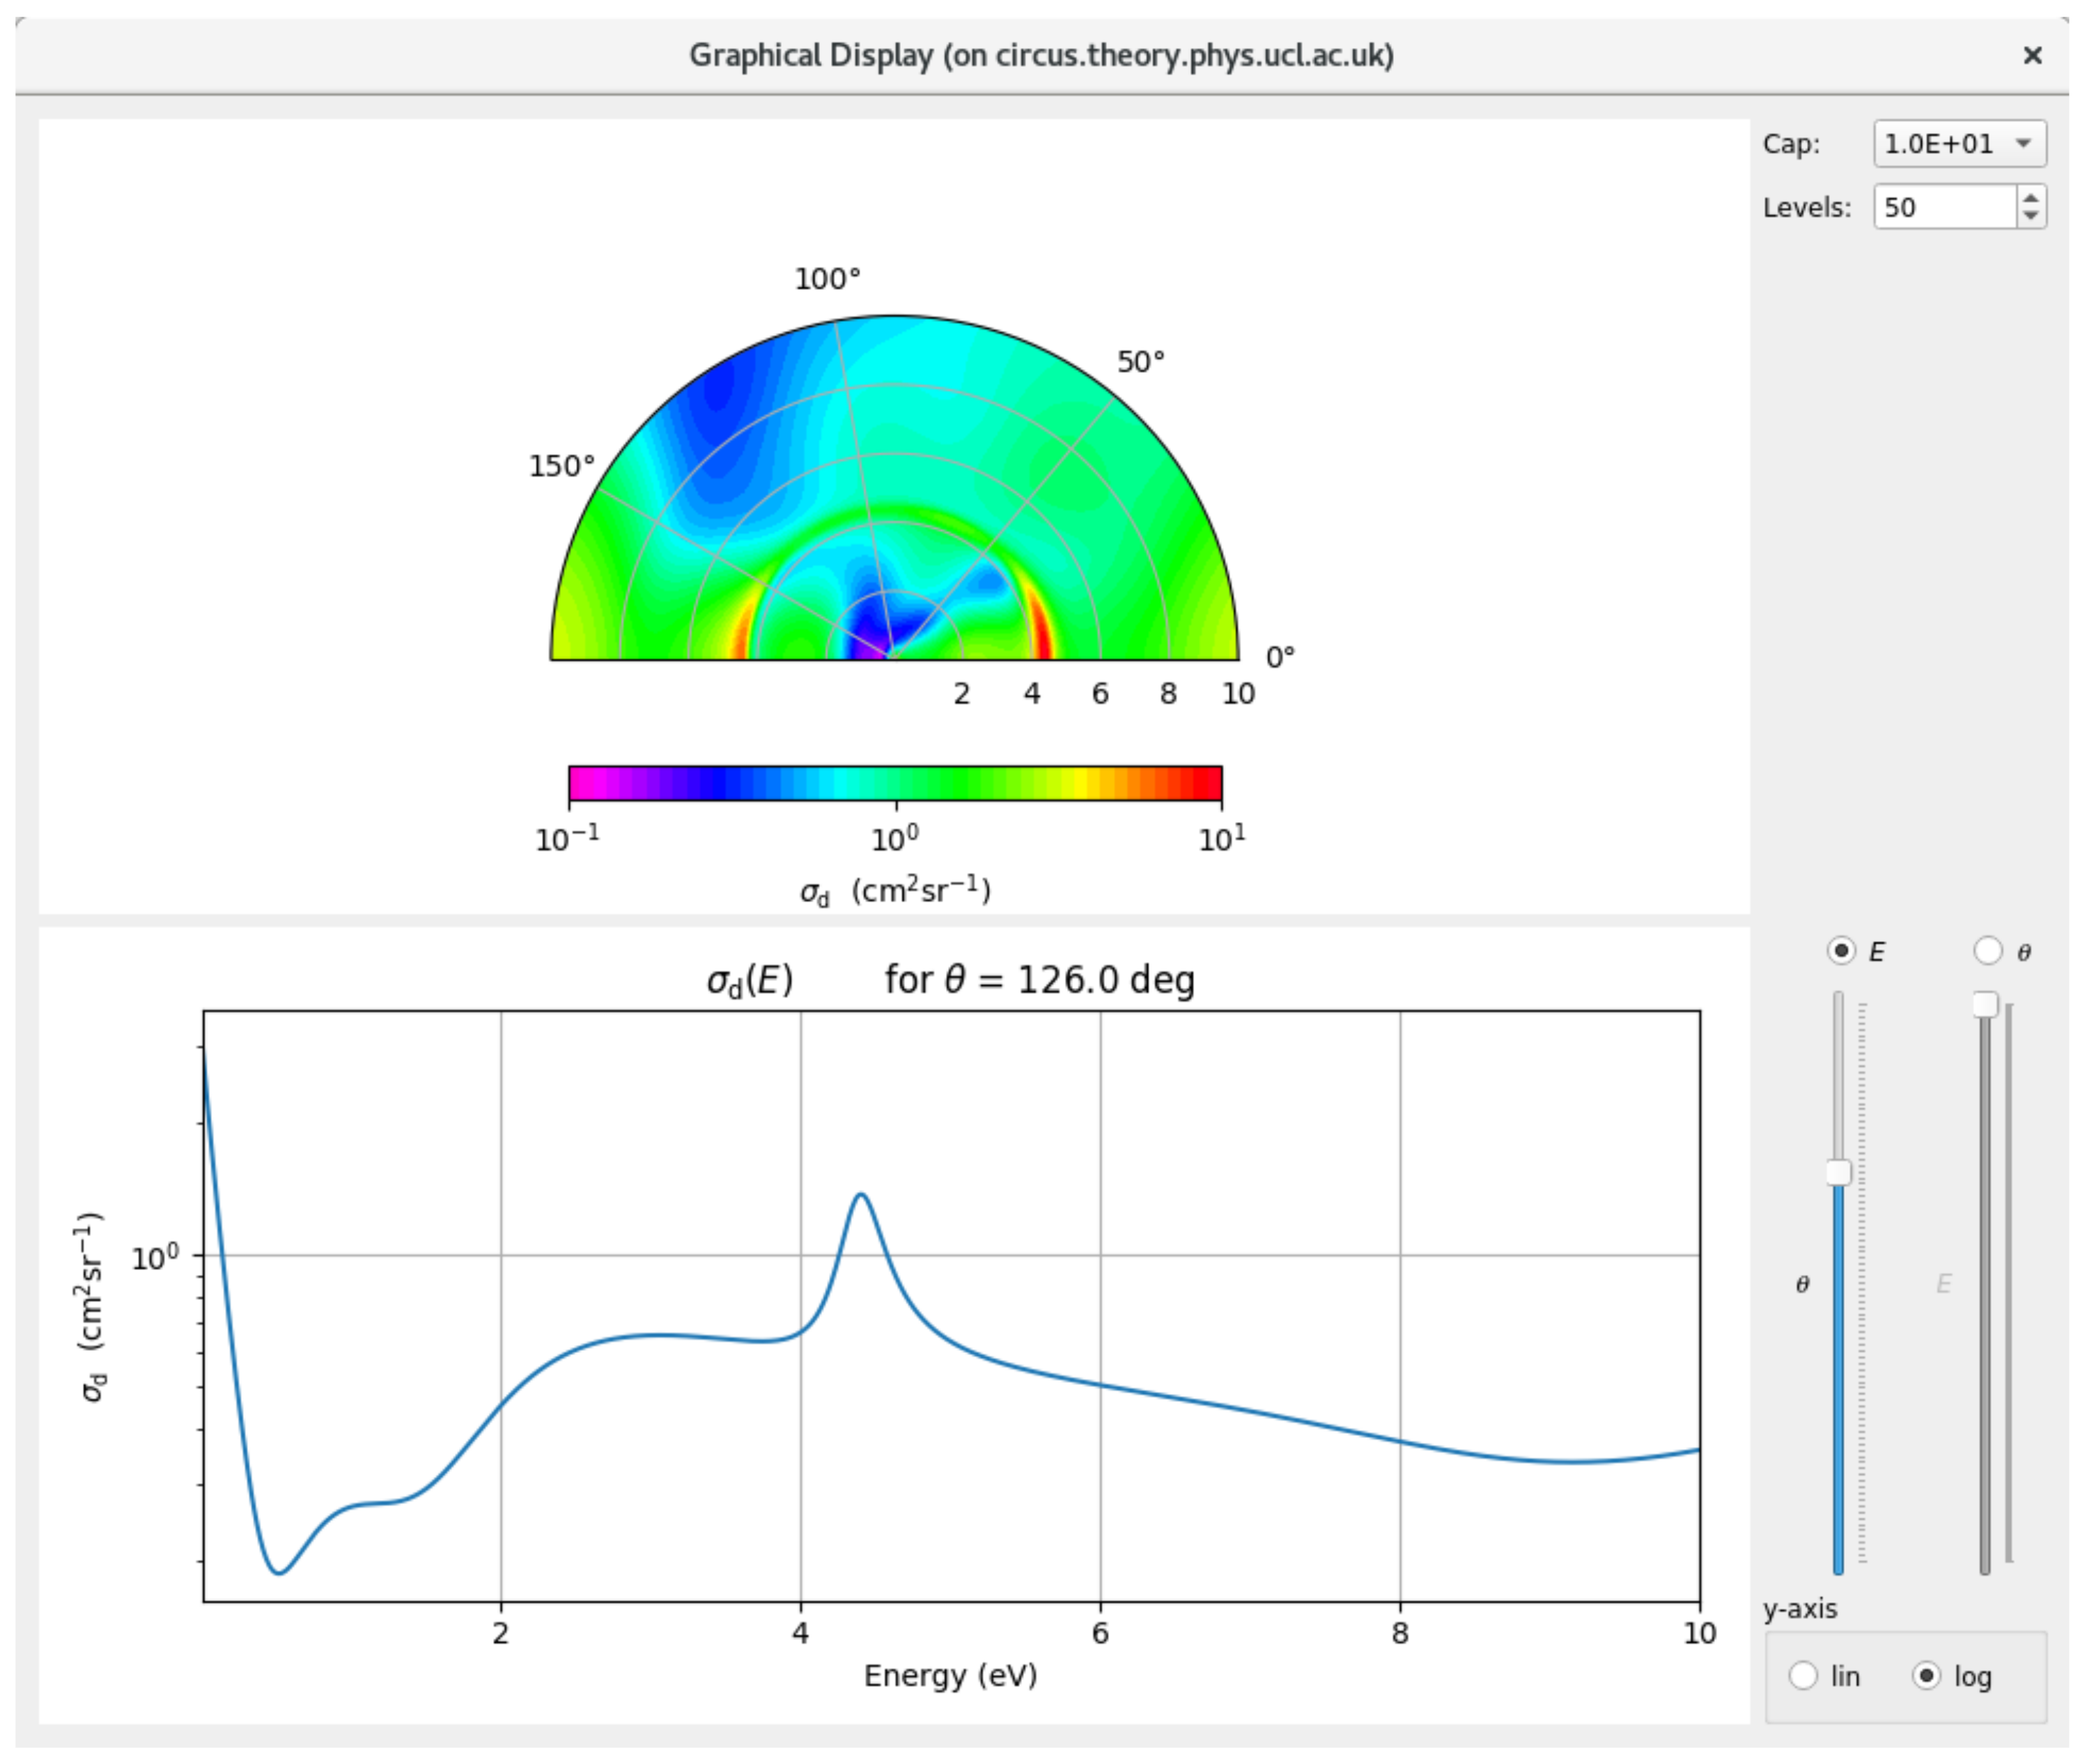
Task: Click the window title text
Action: 1041,55
